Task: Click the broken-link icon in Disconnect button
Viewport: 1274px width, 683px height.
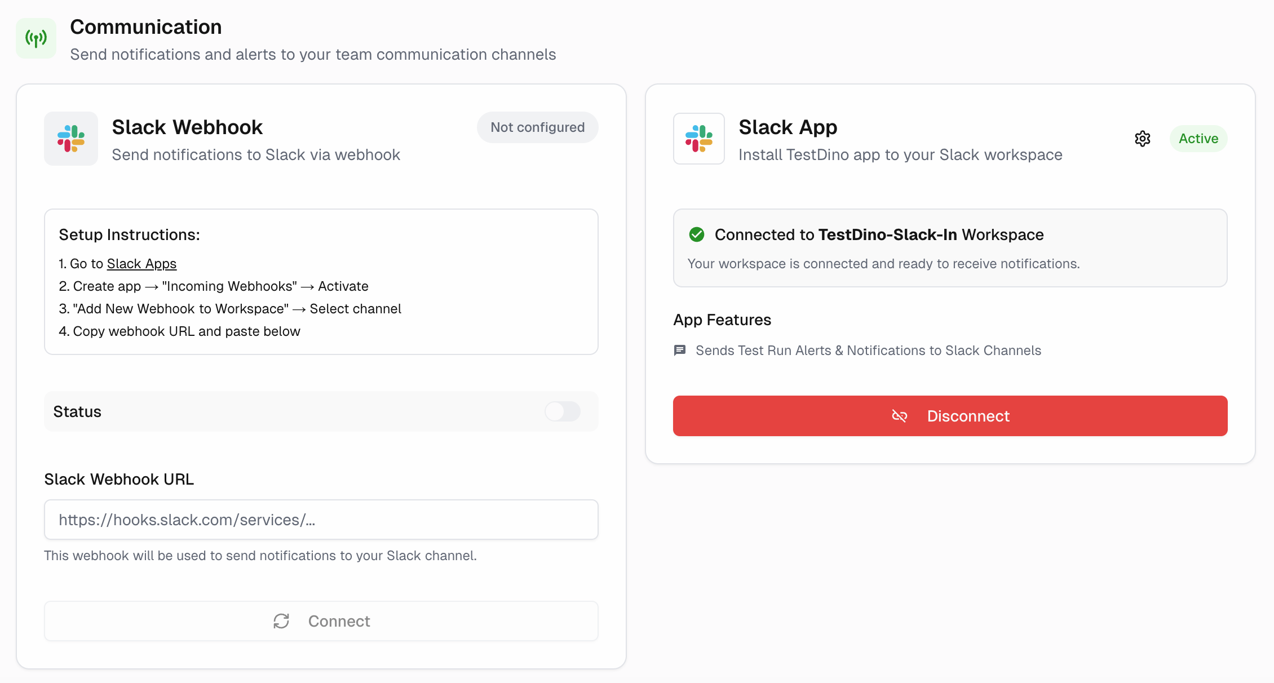Action: pyautogui.click(x=900, y=416)
